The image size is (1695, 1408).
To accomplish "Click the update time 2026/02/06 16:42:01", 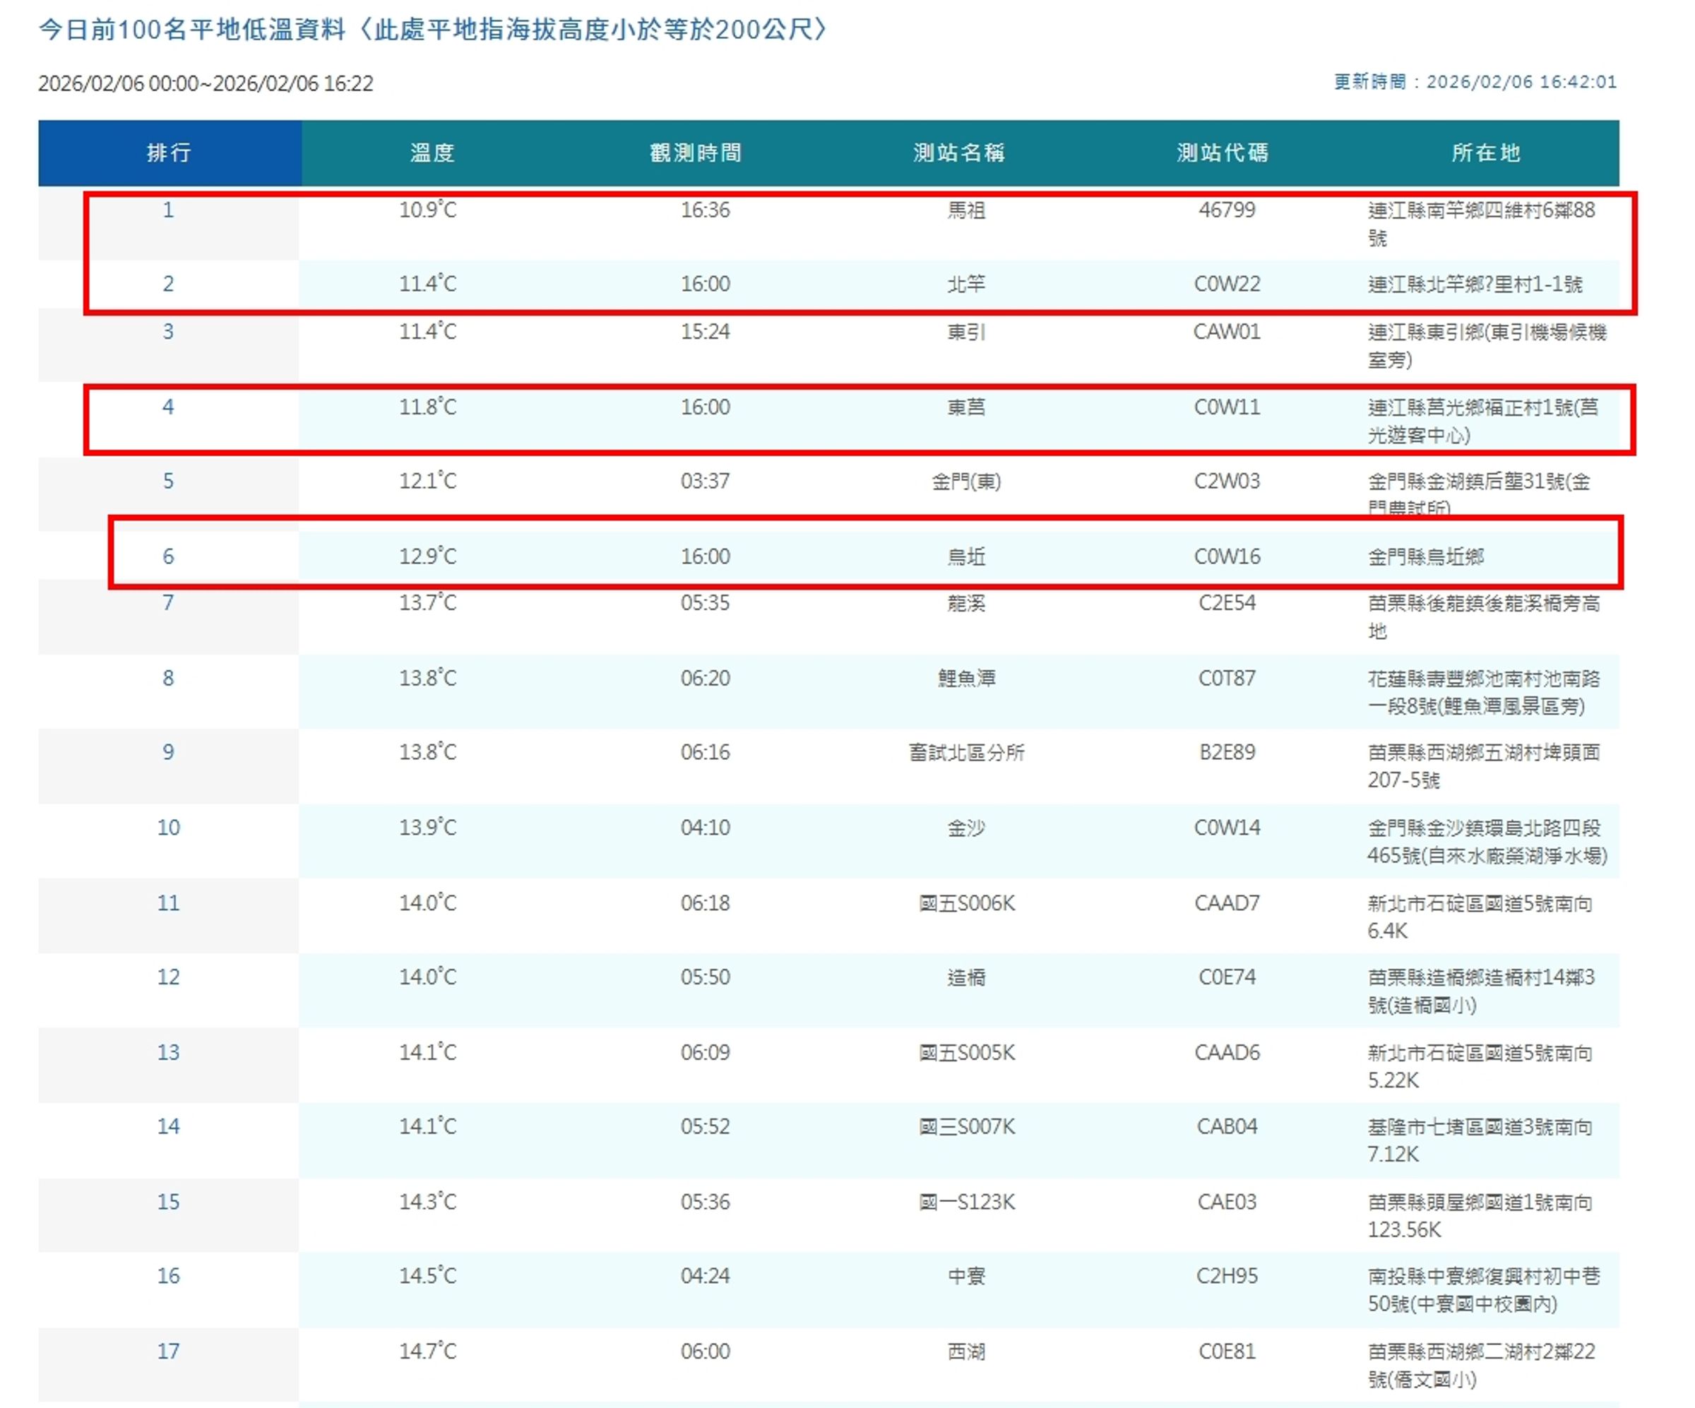I will coord(1521,83).
